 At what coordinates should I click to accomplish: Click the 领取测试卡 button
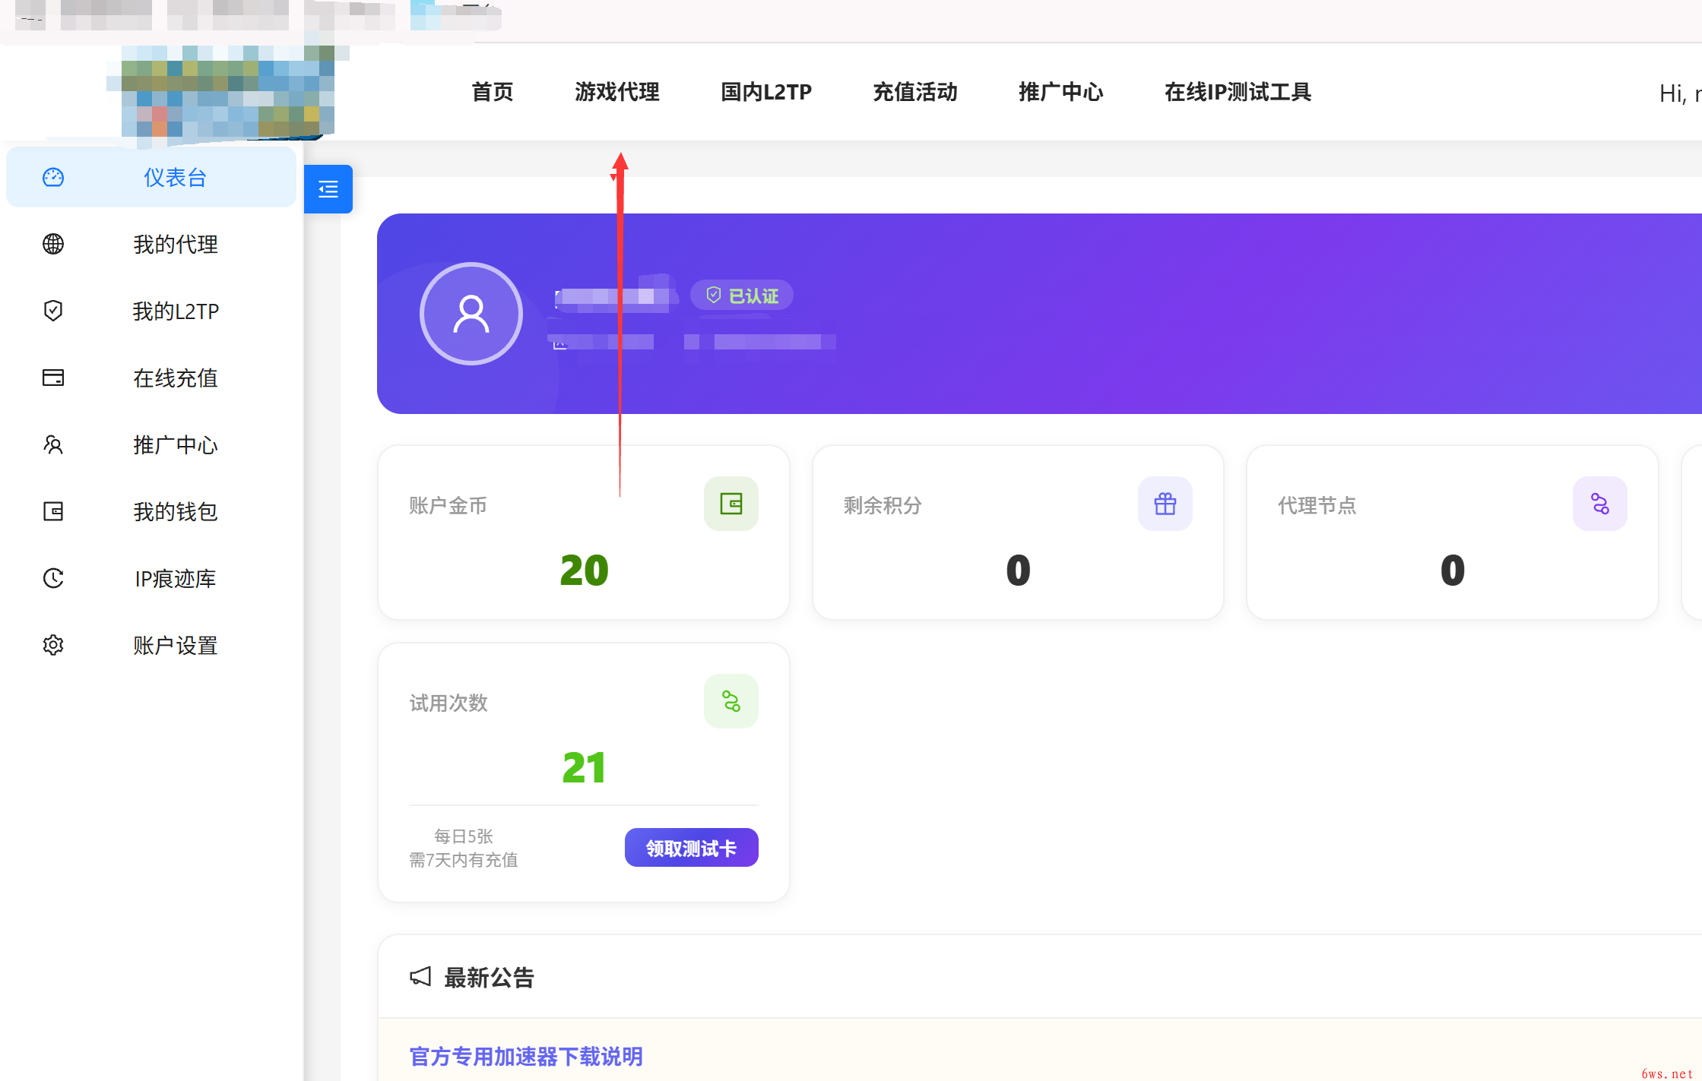[692, 847]
